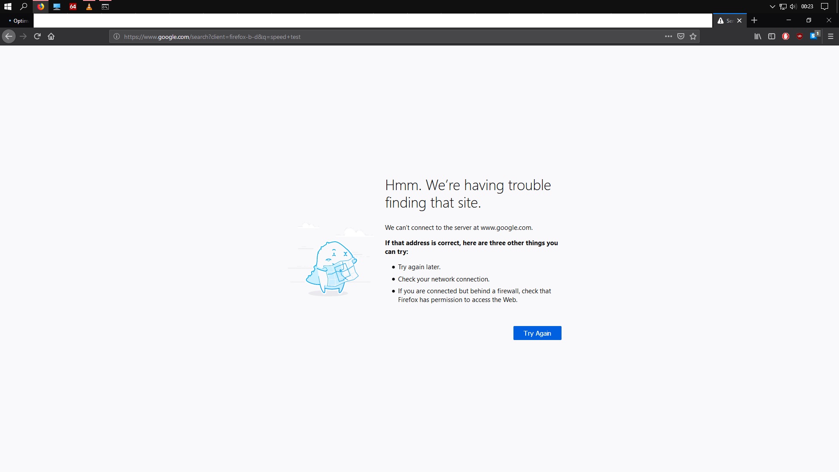Open the Firefox hamburger menu
Viewport: 839px width, 472px height.
pyautogui.click(x=831, y=37)
